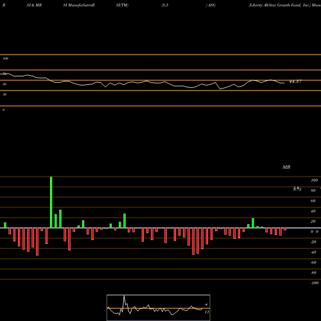Viewport: 321px width, 321px height.
Task: Click the '-100' label on MR axis
Action: pyautogui.click(x=315, y=283)
